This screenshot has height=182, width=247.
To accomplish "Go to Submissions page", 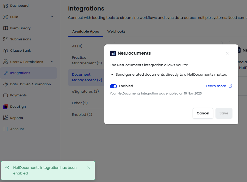I will pyautogui.click(x=20, y=39).
